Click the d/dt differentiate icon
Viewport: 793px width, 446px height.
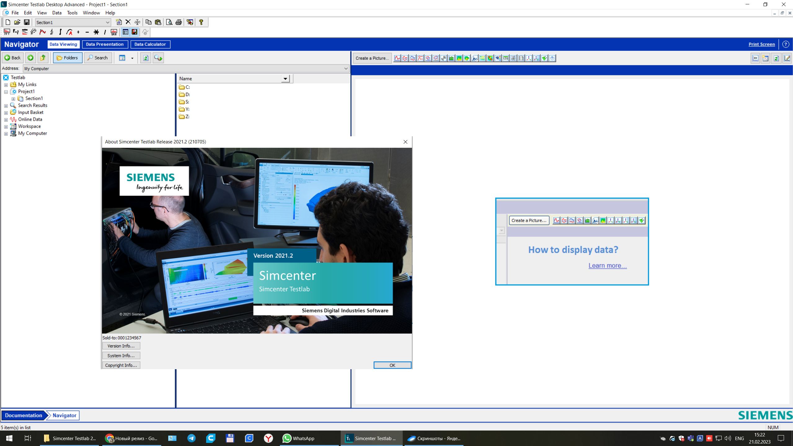51,32
